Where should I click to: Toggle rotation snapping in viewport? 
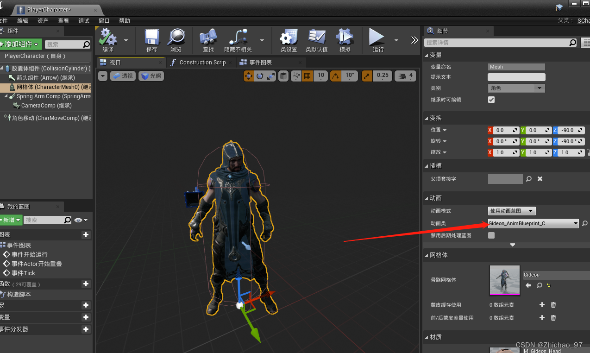336,76
